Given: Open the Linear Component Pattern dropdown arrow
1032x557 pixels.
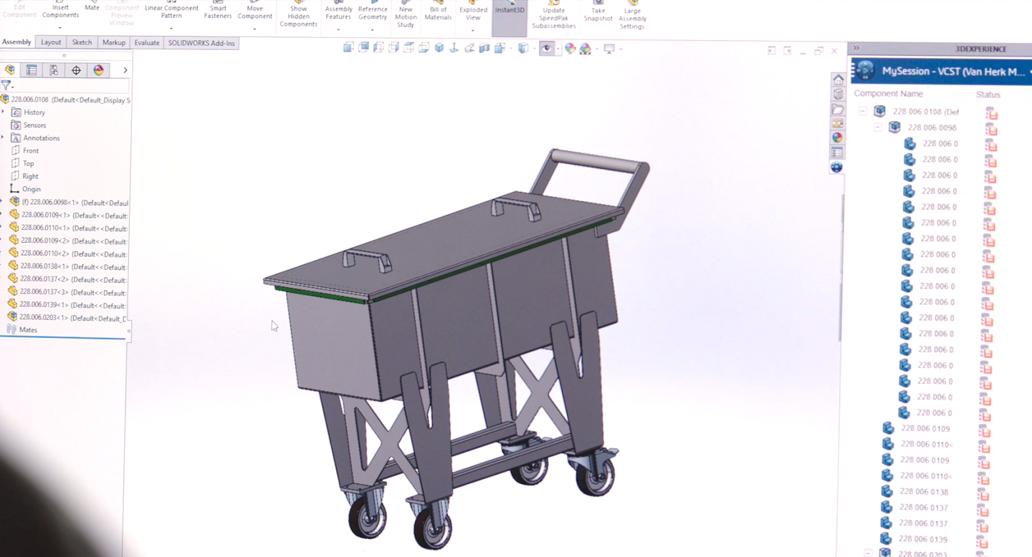Looking at the screenshot, I should tap(171, 28).
